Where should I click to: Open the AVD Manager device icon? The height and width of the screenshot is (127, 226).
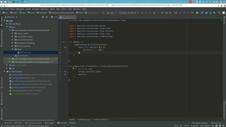210,13
